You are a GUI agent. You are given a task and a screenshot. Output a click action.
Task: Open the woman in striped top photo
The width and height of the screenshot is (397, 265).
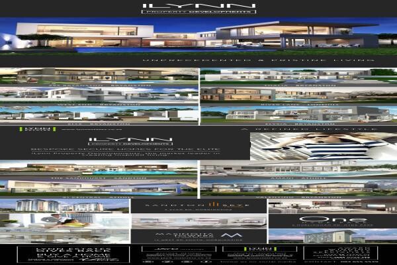(324, 146)
